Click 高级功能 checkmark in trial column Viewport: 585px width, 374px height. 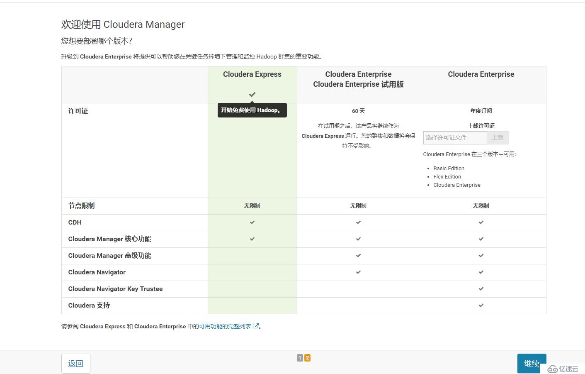pyautogui.click(x=358, y=256)
